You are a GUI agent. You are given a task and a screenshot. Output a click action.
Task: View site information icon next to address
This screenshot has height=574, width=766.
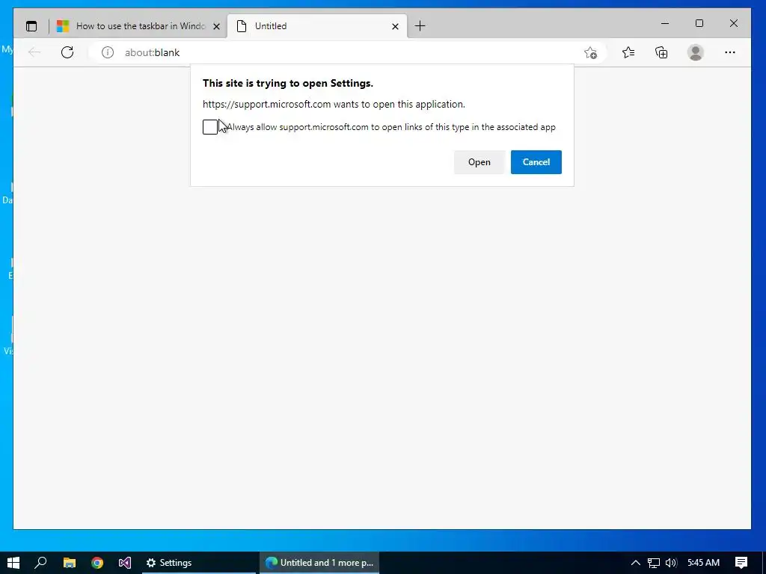pyautogui.click(x=108, y=52)
